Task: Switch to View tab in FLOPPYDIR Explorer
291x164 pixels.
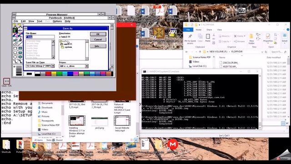Action: [219, 30]
